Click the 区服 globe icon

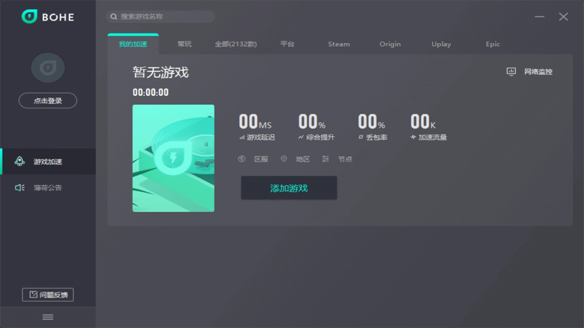[242, 159]
